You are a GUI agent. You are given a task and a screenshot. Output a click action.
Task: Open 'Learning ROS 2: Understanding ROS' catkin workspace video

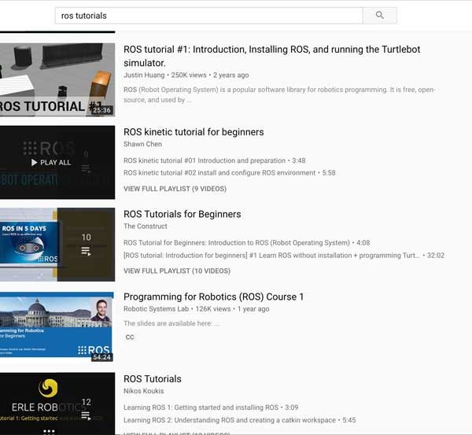230,420
